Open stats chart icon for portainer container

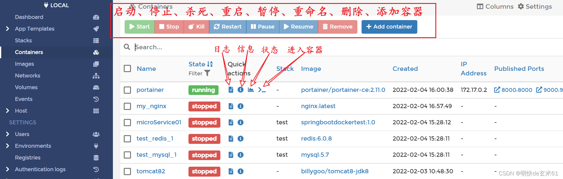point(251,89)
